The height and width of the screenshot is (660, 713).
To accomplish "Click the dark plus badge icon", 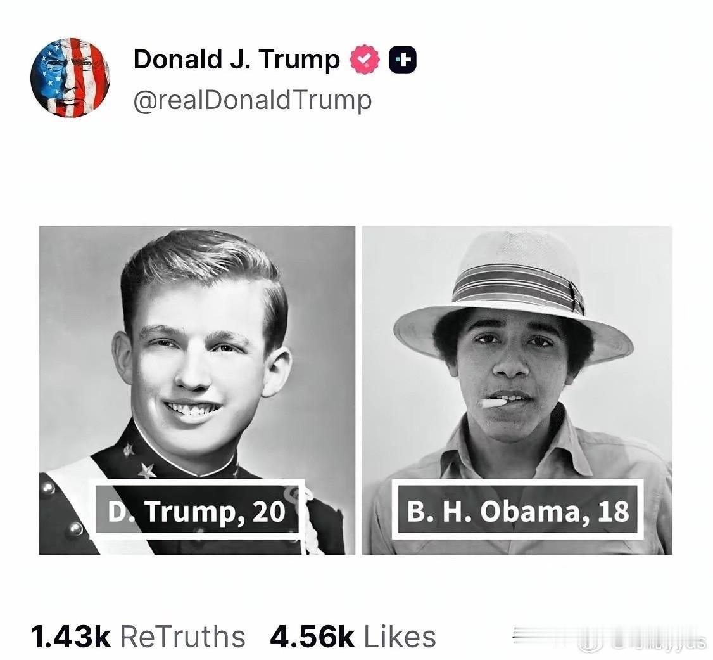I will pyautogui.click(x=403, y=59).
